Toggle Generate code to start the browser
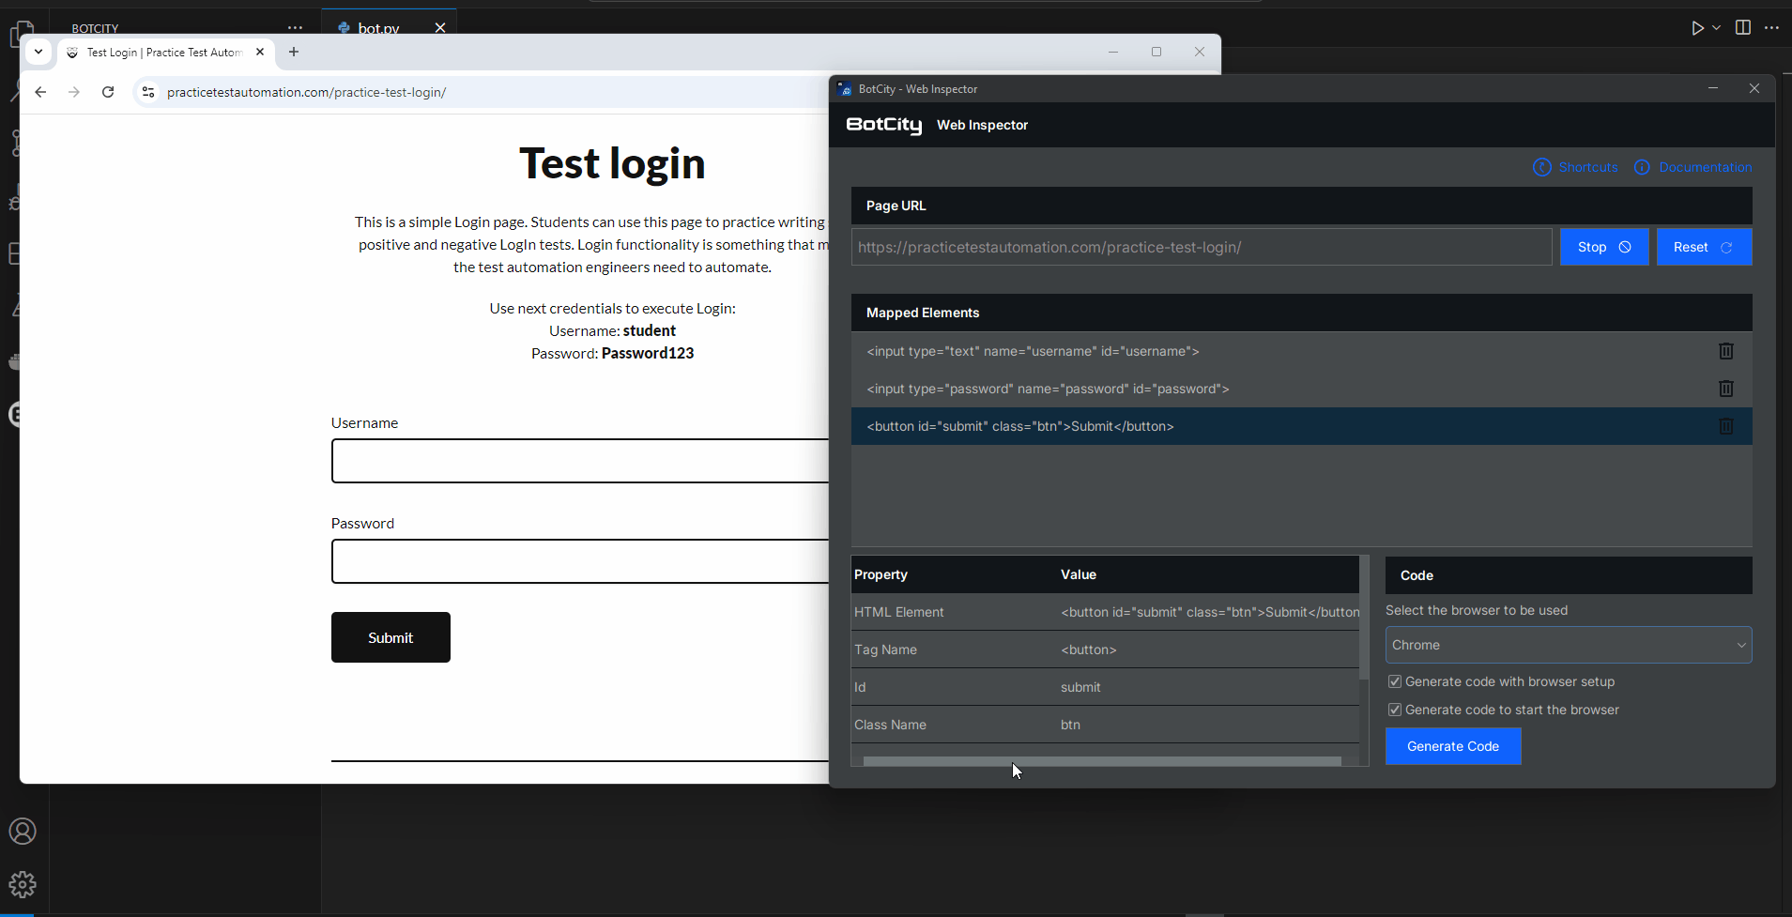 pyautogui.click(x=1395, y=710)
